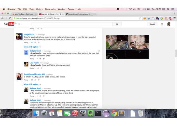The image size is (177, 126).
Task: Click the Upload button
Action: coord(152,24)
